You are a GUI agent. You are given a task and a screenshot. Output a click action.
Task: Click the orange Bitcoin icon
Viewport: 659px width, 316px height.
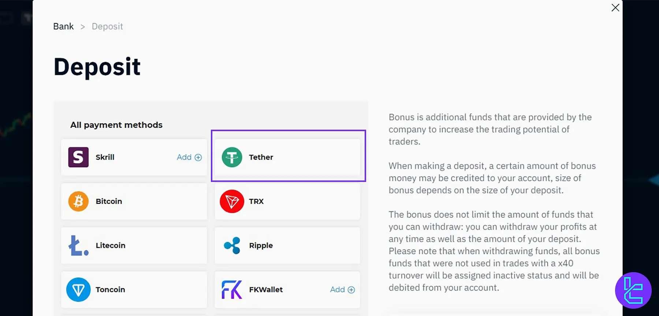pyautogui.click(x=78, y=201)
